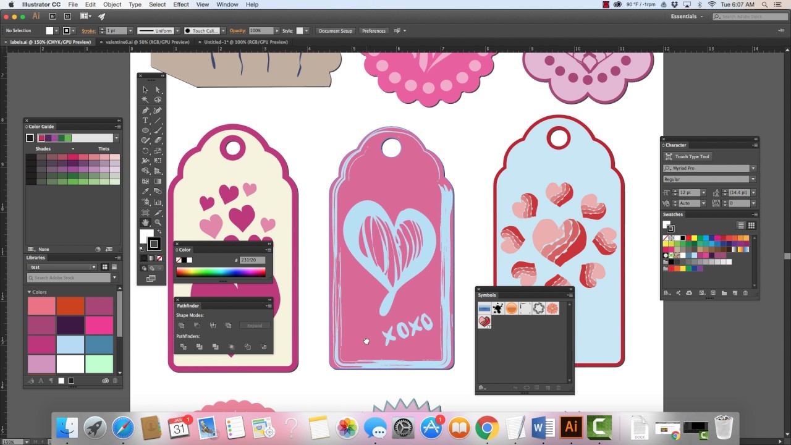
Task: Select the Type tool
Action: [145, 121]
